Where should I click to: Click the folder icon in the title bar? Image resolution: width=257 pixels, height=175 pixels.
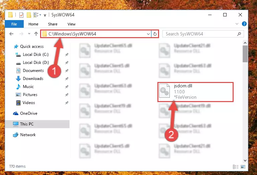[x=10, y=15]
